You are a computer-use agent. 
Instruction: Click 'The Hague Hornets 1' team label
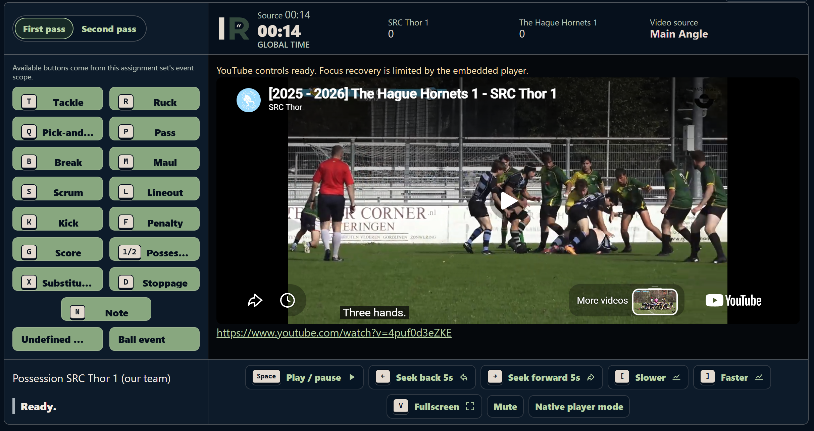point(558,23)
